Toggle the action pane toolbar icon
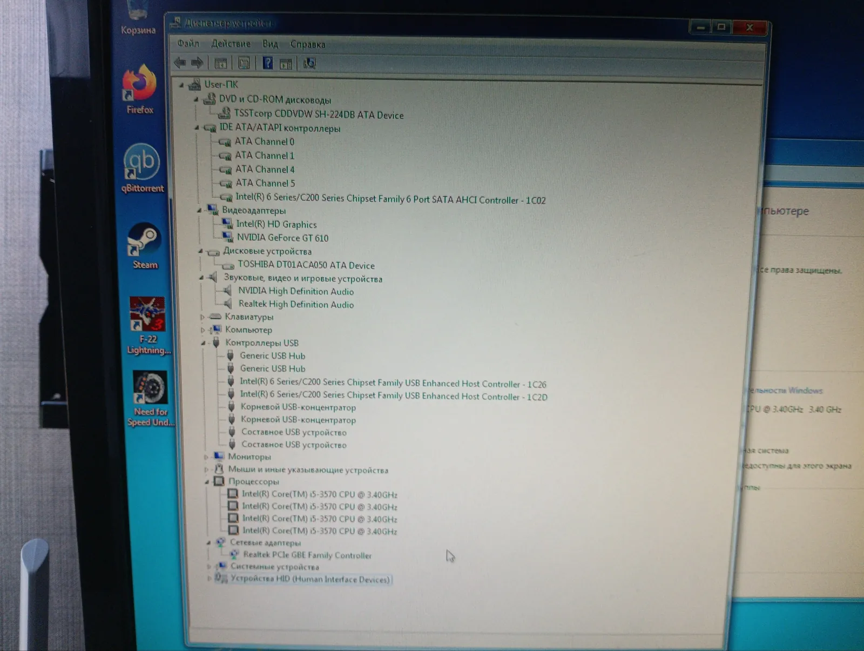The image size is (864, 651). (286, 64)
